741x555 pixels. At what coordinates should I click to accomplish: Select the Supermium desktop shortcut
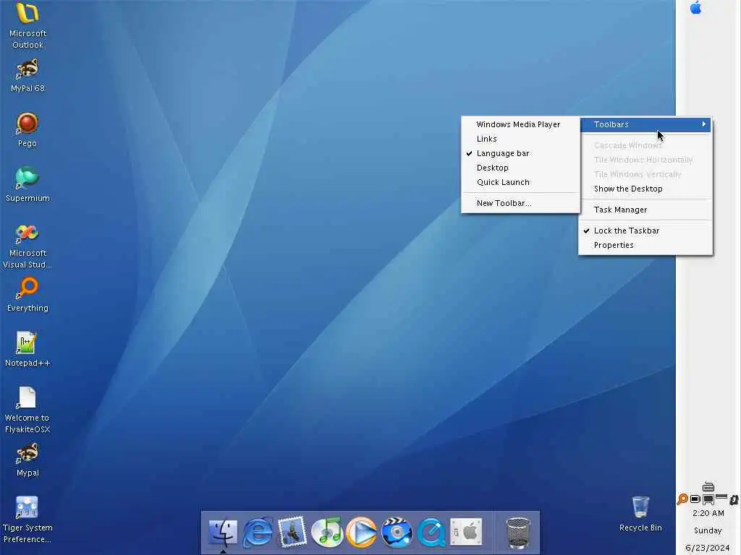27,185
